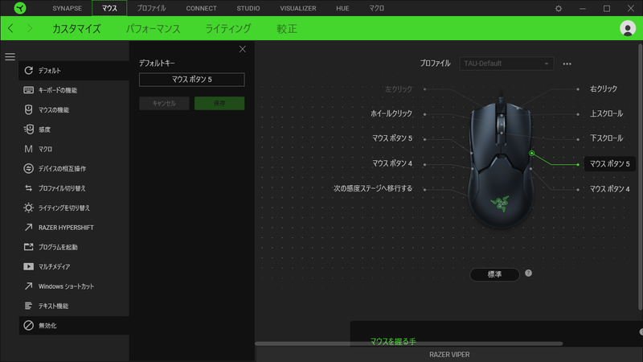The width and height of the screenshot is (643, 362).
Task: Select 次の感度ステージへ移行する assignment
Action: click(373, 188)
